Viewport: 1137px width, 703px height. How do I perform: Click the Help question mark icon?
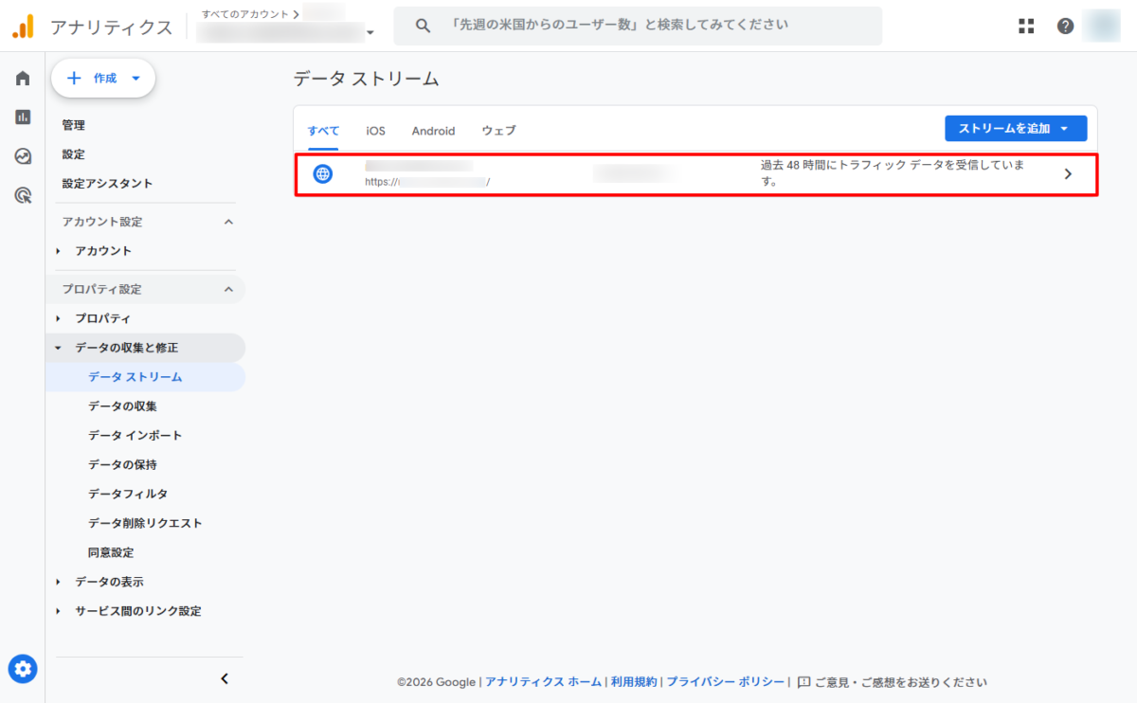click(1065, 27)
